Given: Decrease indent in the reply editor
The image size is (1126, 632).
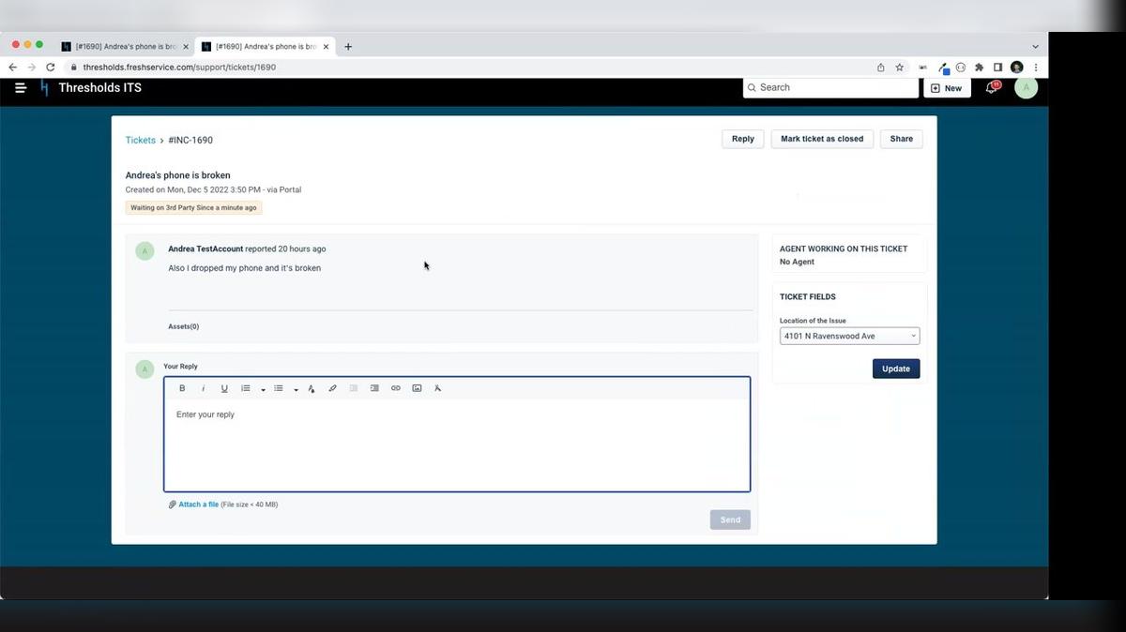Looking at the screenshot, I should pyautogui.click(x=354, y=388).
